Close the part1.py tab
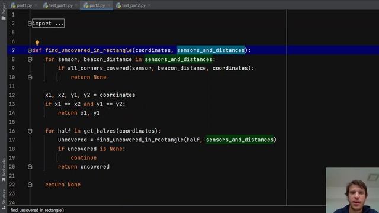This screenshot has width=379, height=213. pos(36,5)
